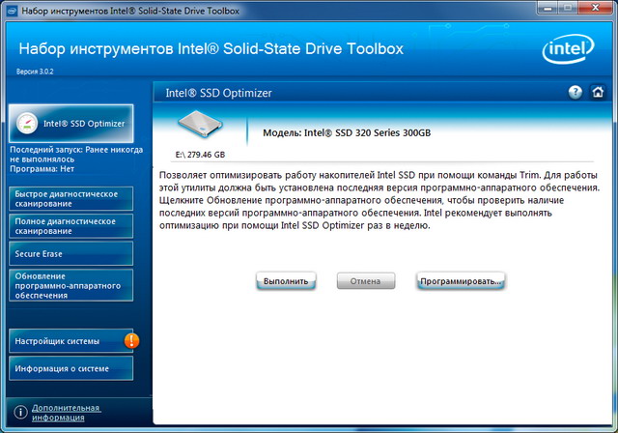The width and height of the screenshot is (618, 433).
Task: Click the Intel logo in header
Action: (568, 49)
